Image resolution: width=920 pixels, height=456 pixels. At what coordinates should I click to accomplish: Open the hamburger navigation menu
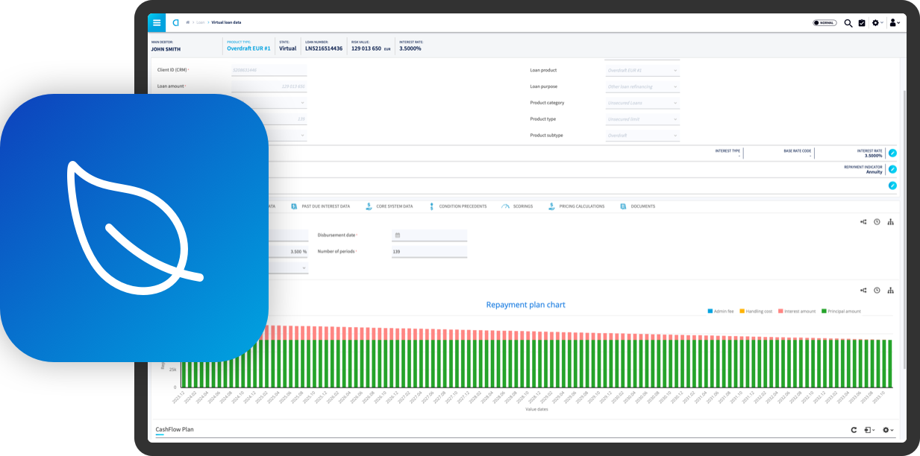coord(157,22)
